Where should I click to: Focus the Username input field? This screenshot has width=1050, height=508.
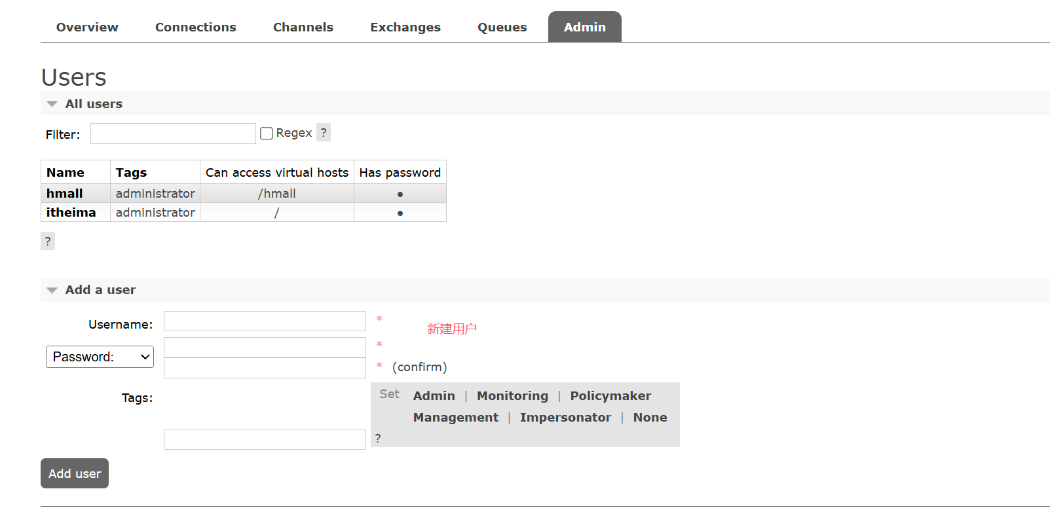(265, 321)
